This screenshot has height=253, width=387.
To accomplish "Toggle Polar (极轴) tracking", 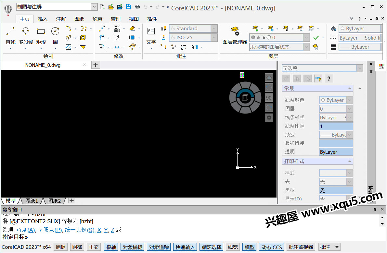I will (111, 247).
